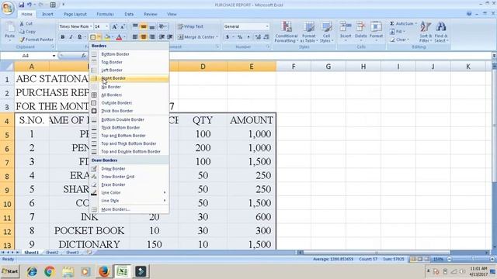The width and height of the screenshot is (497, 279).
Task: Open Find & Select menu
Action: point(441,32)
